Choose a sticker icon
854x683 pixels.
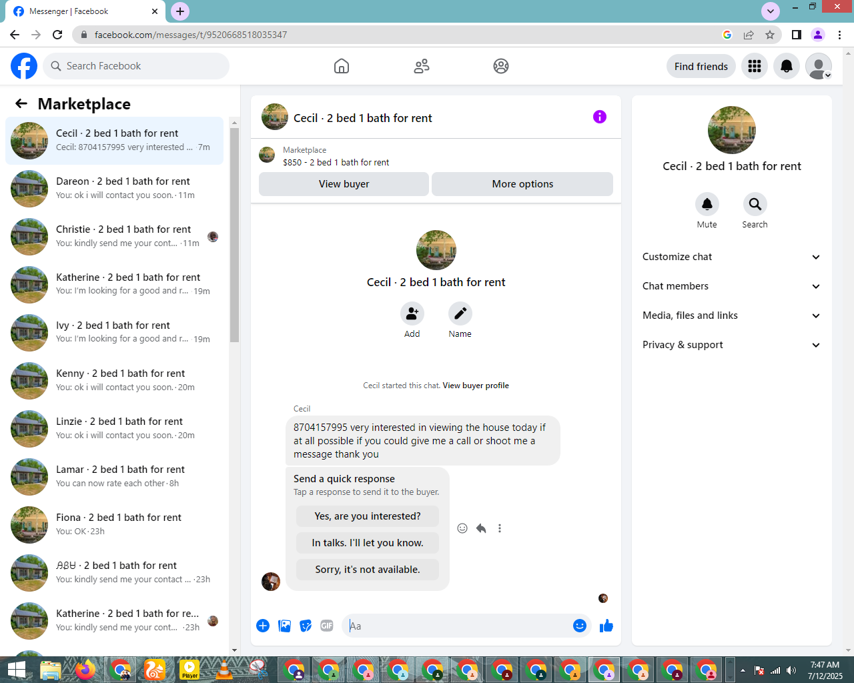coord(306,626)
